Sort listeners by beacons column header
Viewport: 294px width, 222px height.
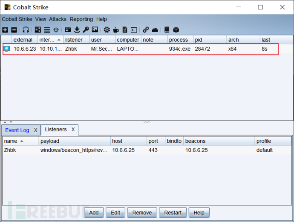click(219, 141)
